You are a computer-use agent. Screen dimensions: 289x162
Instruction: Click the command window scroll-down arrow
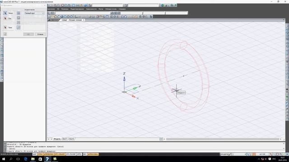coord(284,148)
